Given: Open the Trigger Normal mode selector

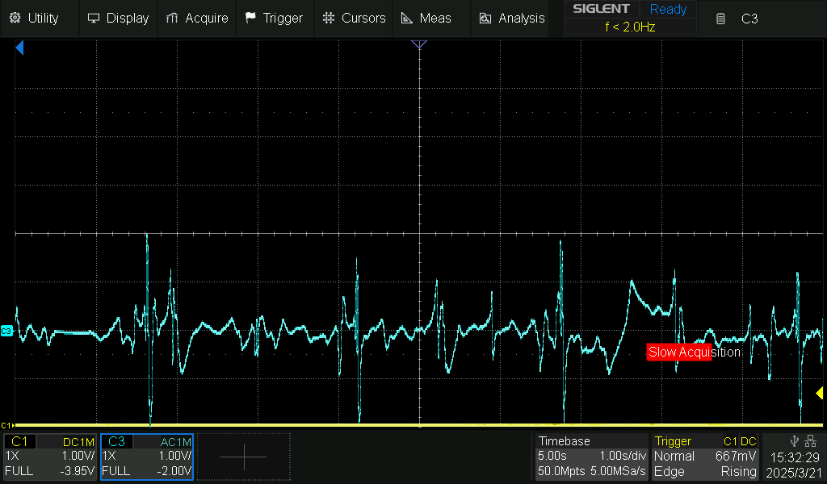Looking at the screenshot, I should pos(675,456).
